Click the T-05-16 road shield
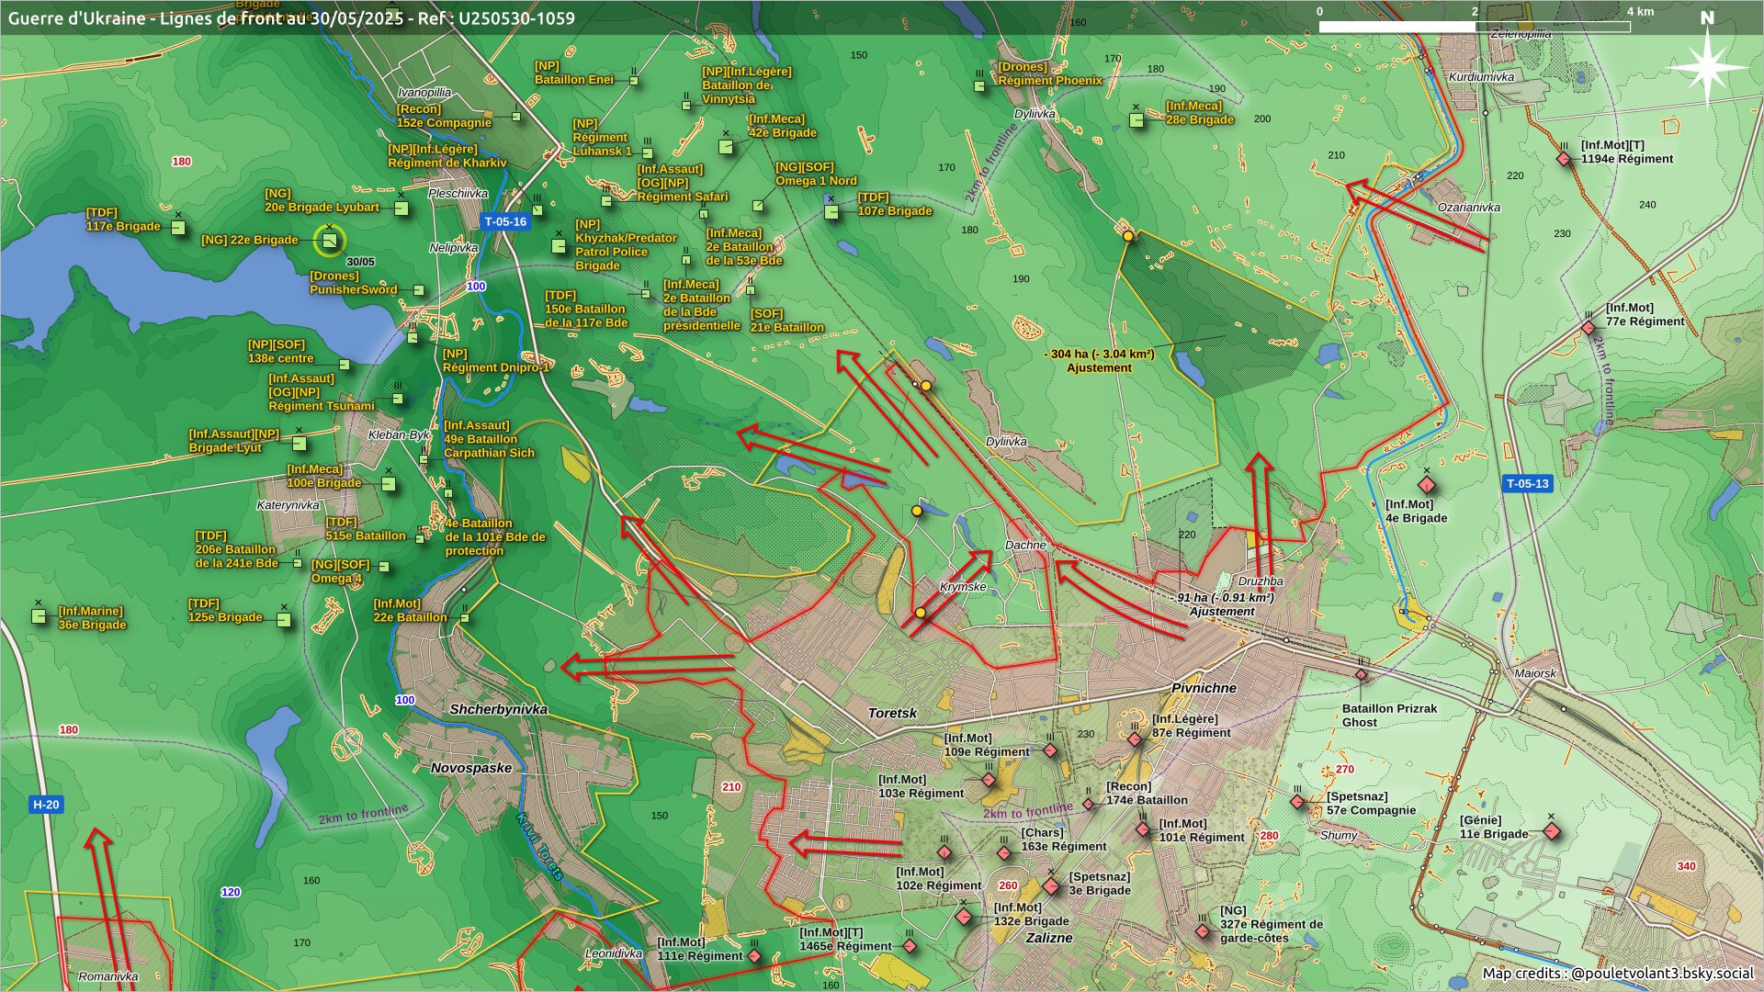1764x992 pixels. [x=505, y=221]
